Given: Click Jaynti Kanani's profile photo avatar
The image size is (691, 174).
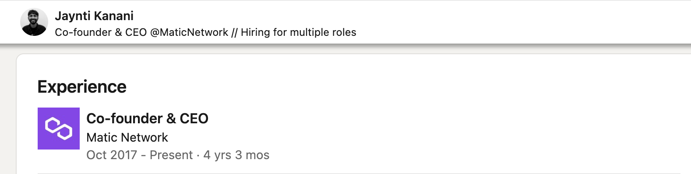Looking at the screenshot, I should 34,22.
